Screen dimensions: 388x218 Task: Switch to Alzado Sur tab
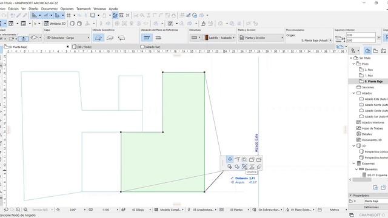pos(150,47)
